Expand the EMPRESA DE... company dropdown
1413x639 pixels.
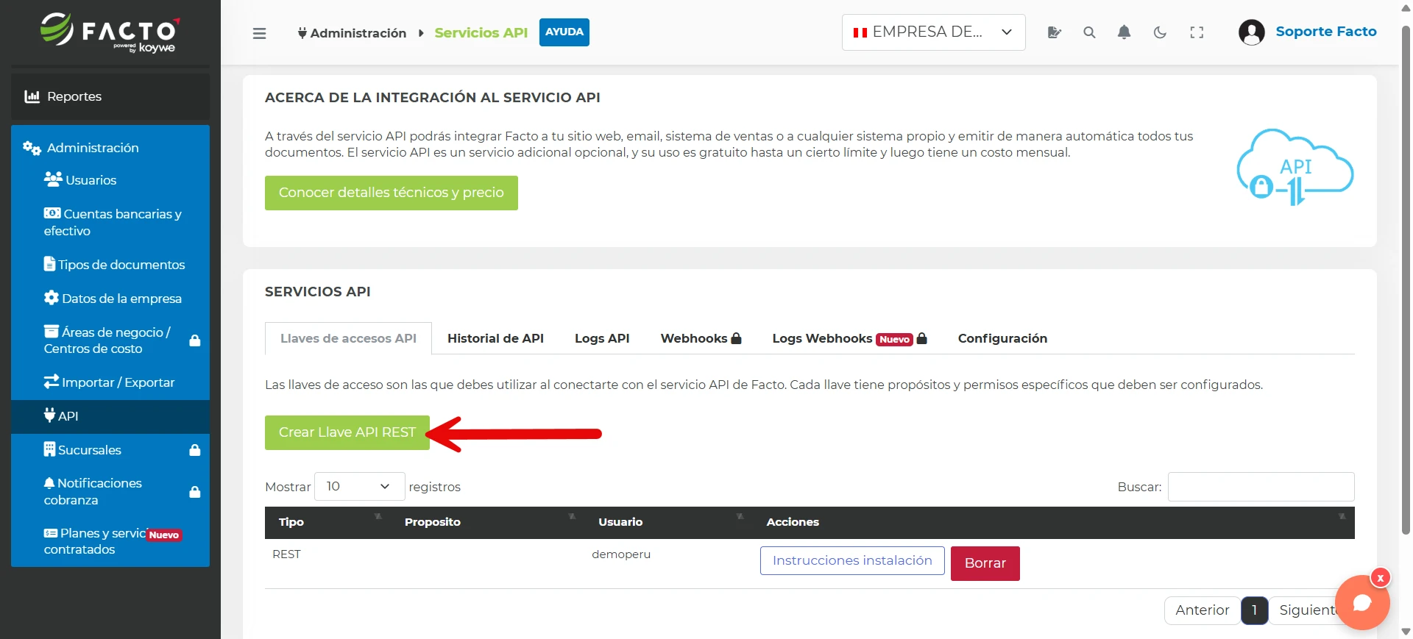click(x=933, y=32)
